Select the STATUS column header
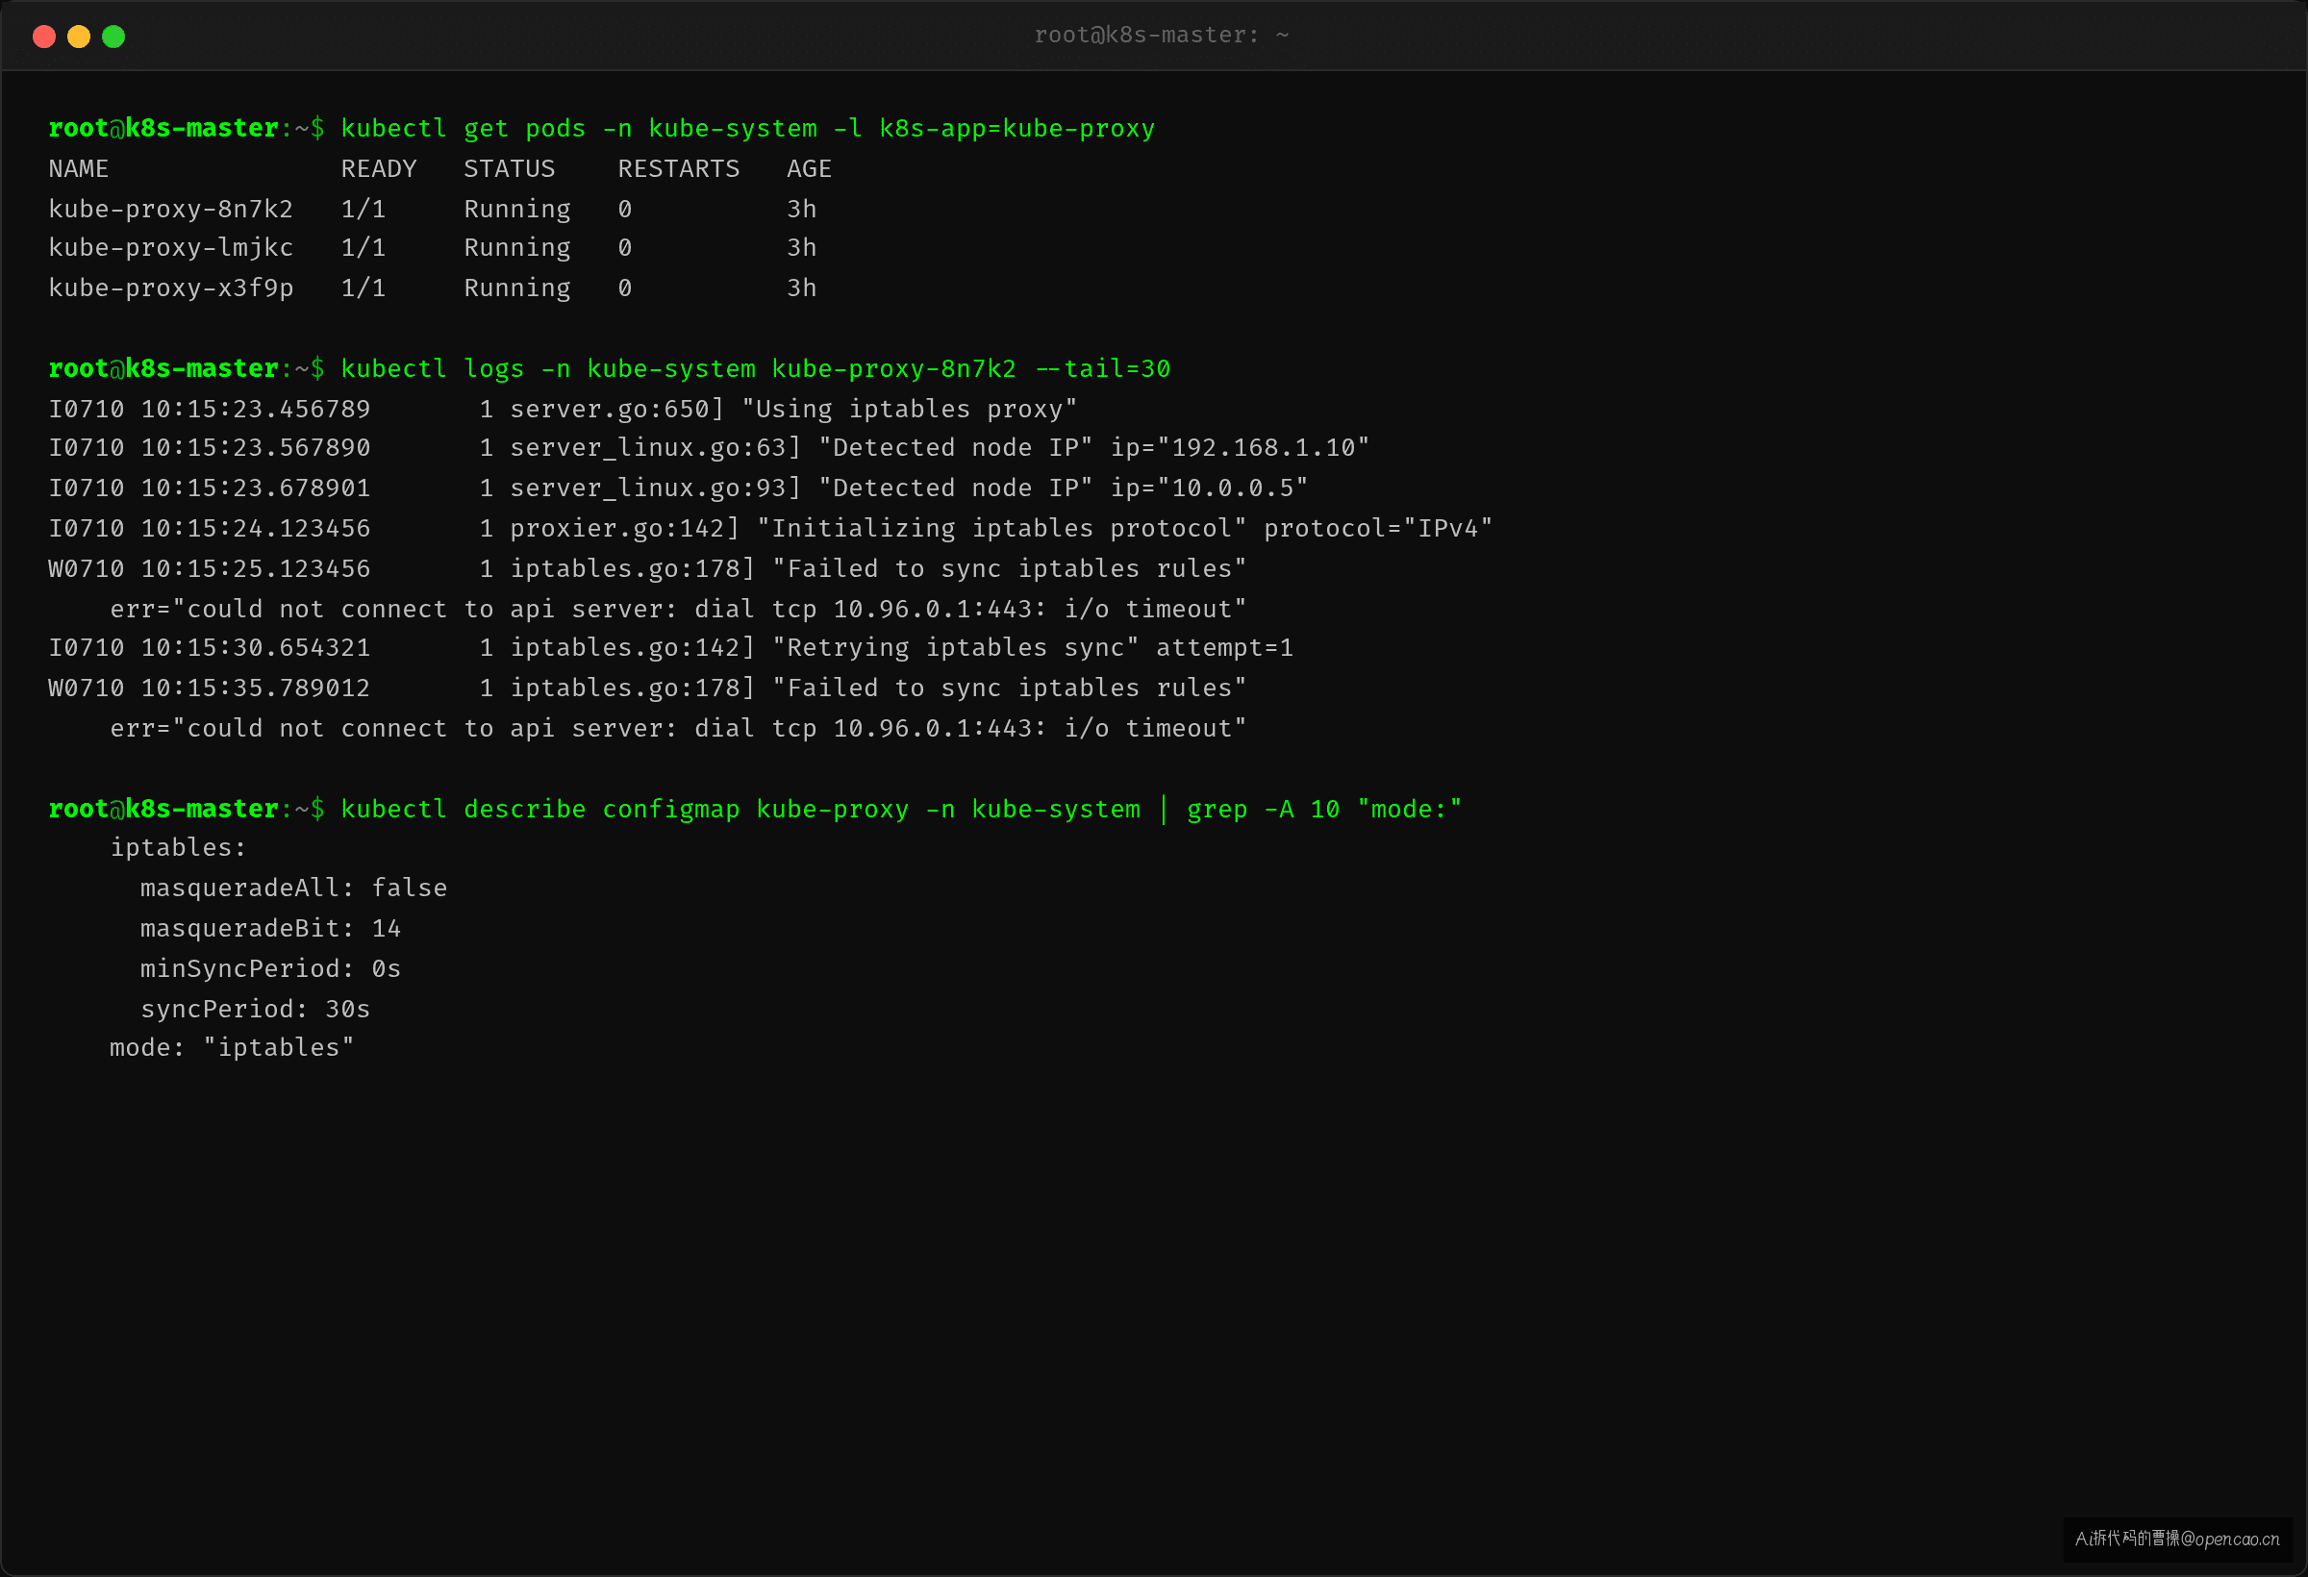This screenshot has height=1577, width=2308. pos(510,169)
